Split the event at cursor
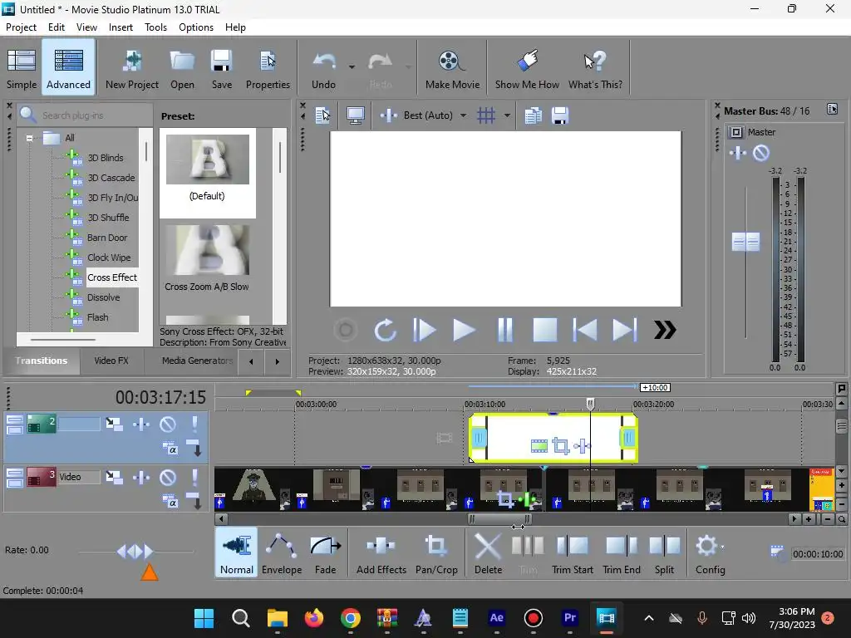Viewport: 851px width, 638px height. pos(664,554)
